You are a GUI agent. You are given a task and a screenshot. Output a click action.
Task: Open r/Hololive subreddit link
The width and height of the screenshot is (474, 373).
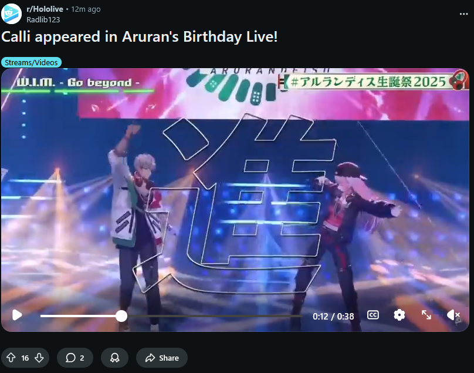[45, 9]
